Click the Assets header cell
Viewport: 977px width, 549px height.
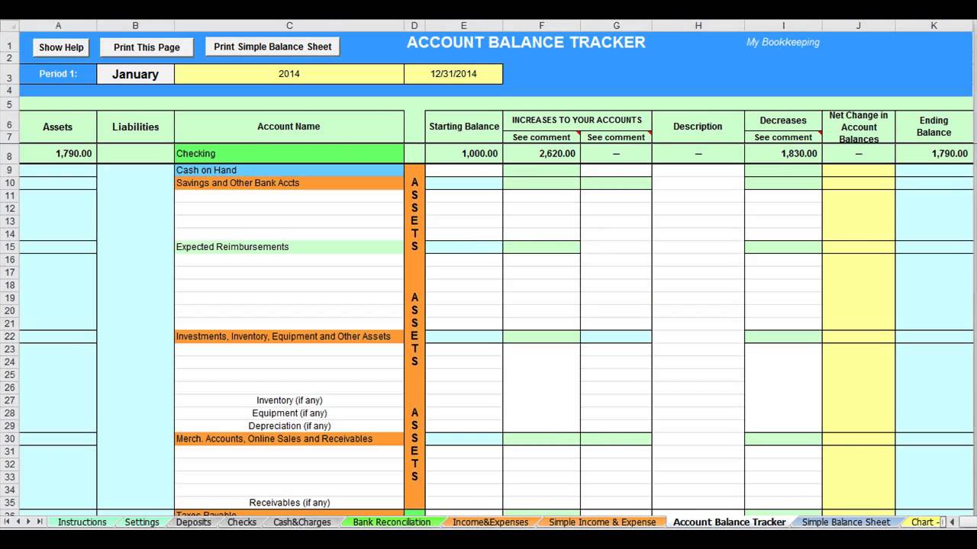(58, 127)
